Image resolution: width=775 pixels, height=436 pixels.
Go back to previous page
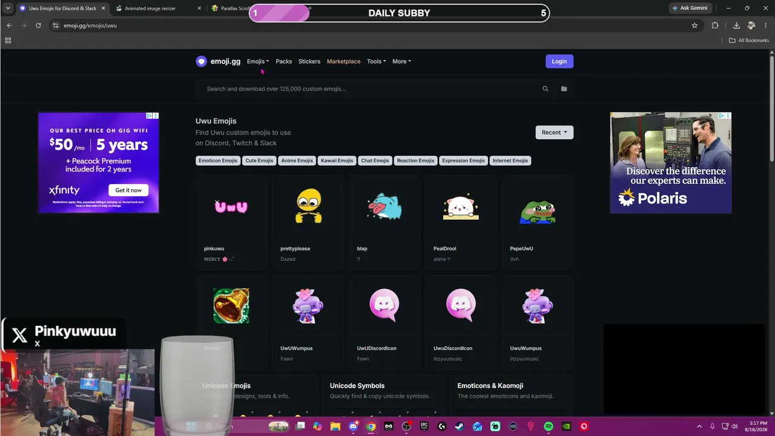point(9,25)
